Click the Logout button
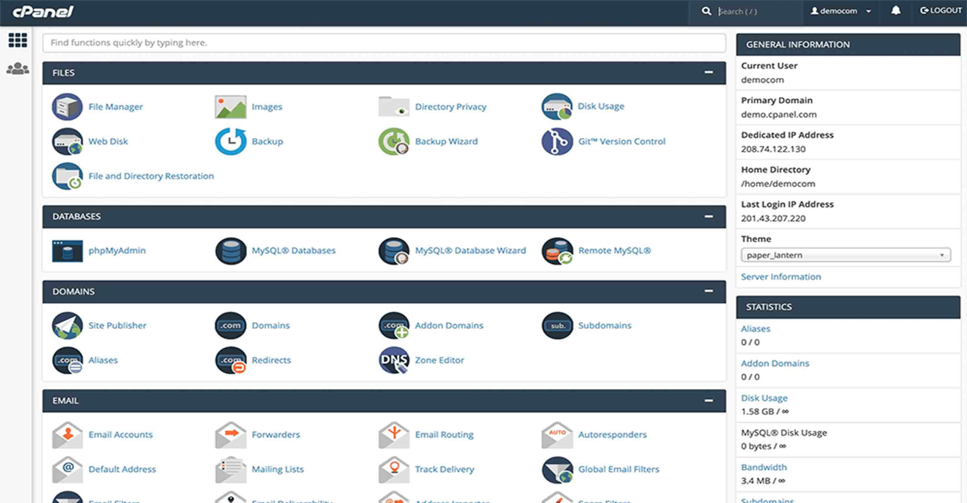The height and width of the screenshot is (503, 967). click(941, 10)
